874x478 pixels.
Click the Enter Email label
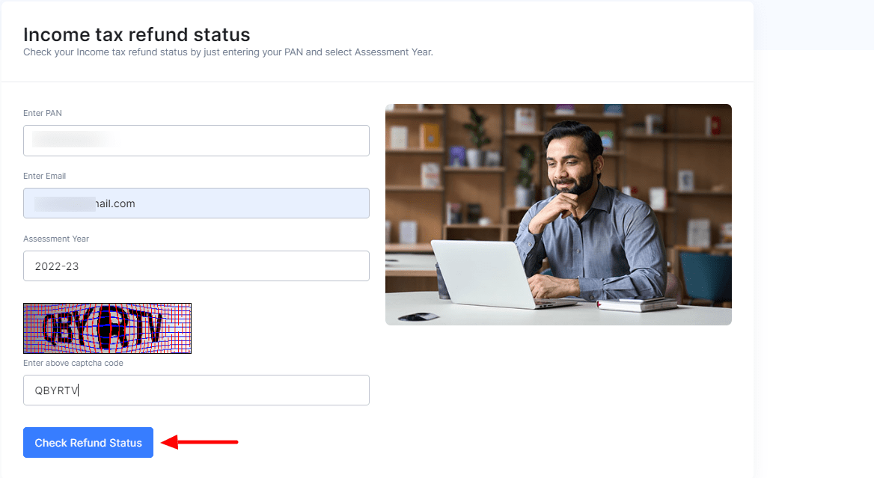tap(43, 176)
